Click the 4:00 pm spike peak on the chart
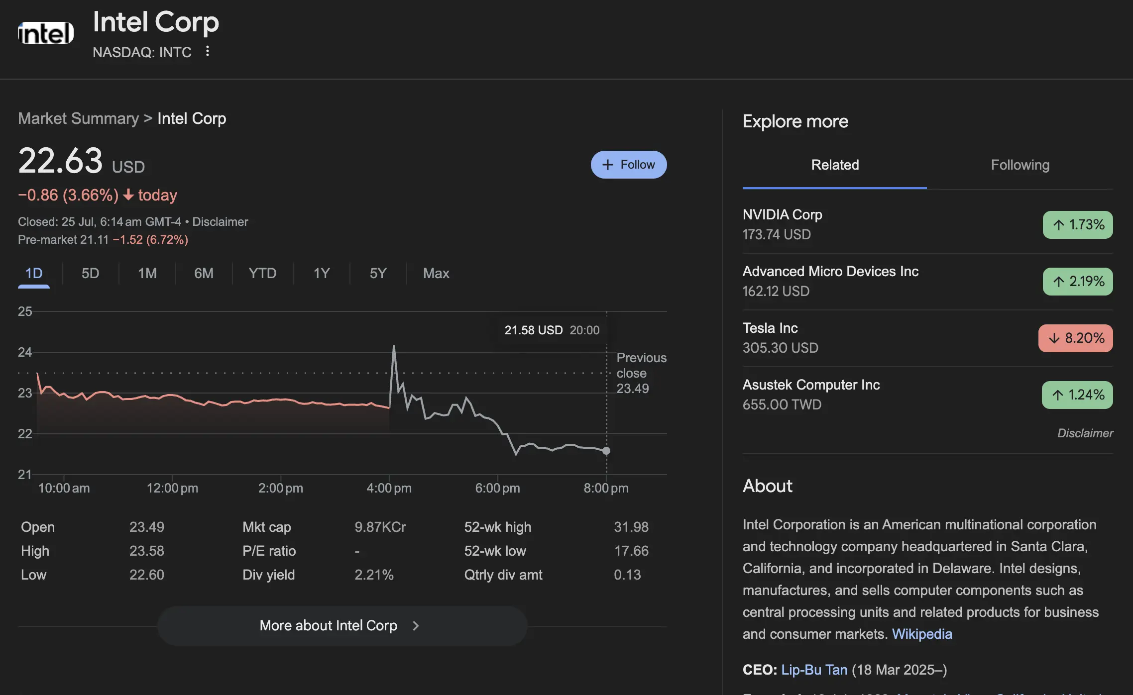 (394, 346)
